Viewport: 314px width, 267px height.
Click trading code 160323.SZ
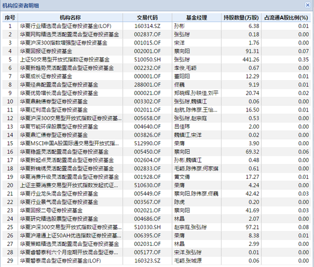[147, 261]
